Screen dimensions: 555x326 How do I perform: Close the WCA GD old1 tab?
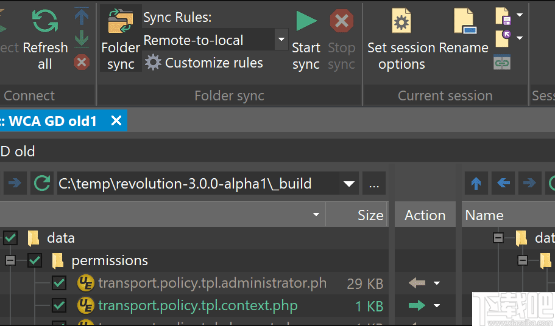click(116, 120)
